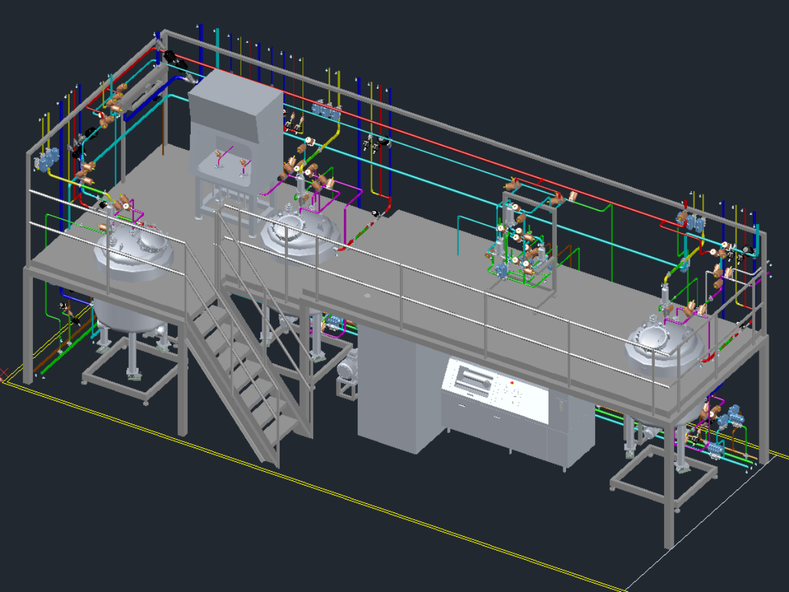Select the middle reactor vessel lid
The image size is (789, 592).
[300, 230]
